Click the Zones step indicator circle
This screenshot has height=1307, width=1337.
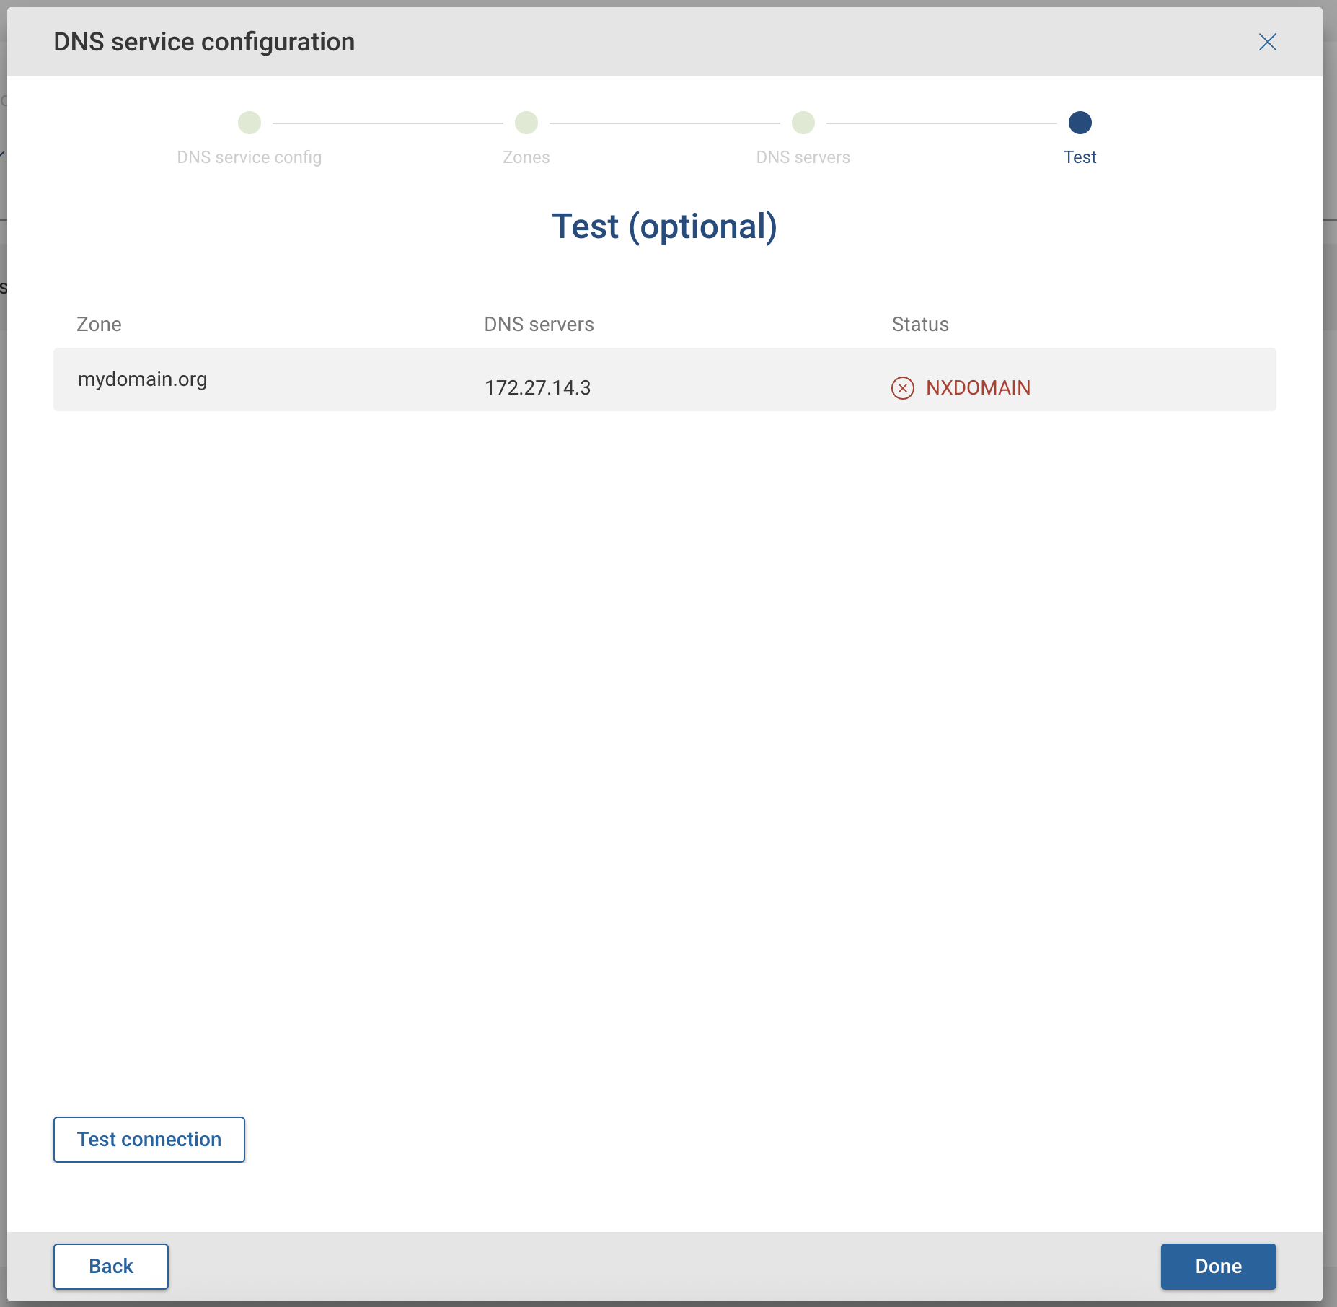click(526, 123)
